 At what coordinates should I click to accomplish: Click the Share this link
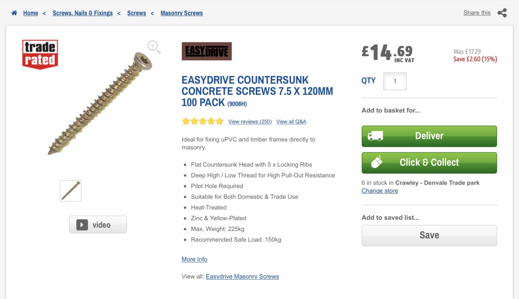click(x=477, y=13)
